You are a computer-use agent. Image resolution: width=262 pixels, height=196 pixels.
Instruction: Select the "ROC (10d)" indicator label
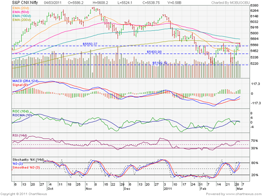(x=20, y=111)
